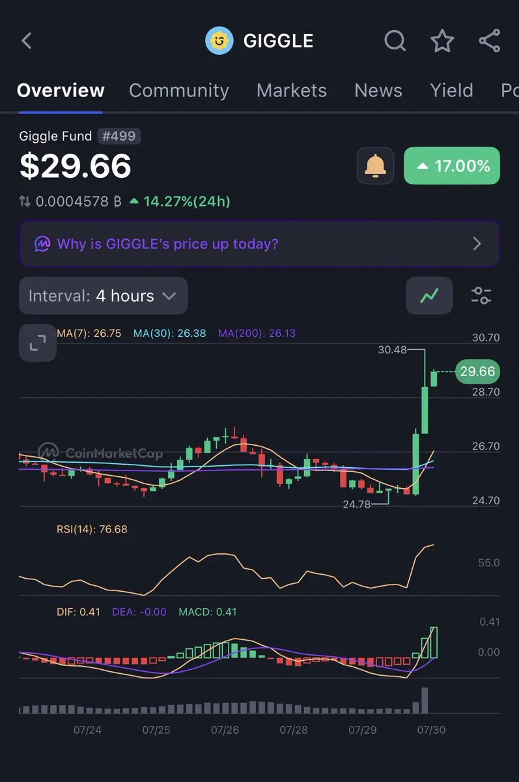
Task: Tap the 17.00% change badge
Action: point(452,166)
